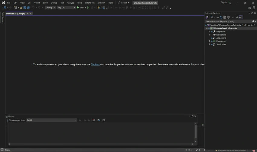Toggle pin on Service1.cs [Design] tab

[28, 14]
